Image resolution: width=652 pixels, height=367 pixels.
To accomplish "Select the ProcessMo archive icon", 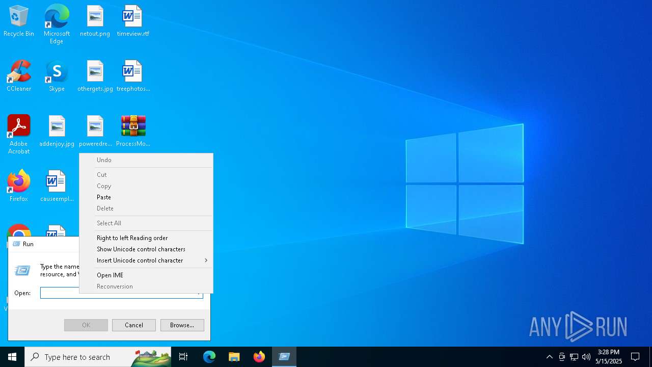I will (x=133, y=132).
